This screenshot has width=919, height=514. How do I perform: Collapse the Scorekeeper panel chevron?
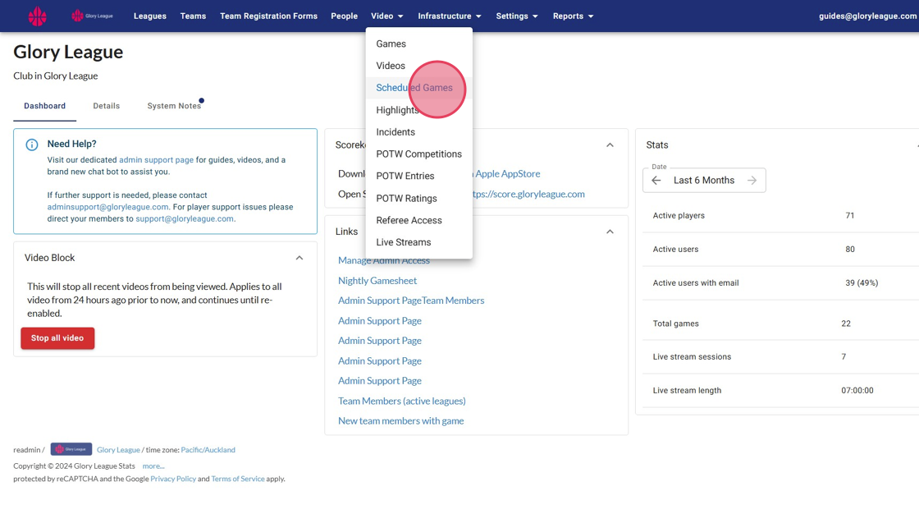tap(610, 145)
